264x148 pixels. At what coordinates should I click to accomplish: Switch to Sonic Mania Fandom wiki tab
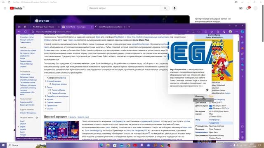[x=110, y=27]
